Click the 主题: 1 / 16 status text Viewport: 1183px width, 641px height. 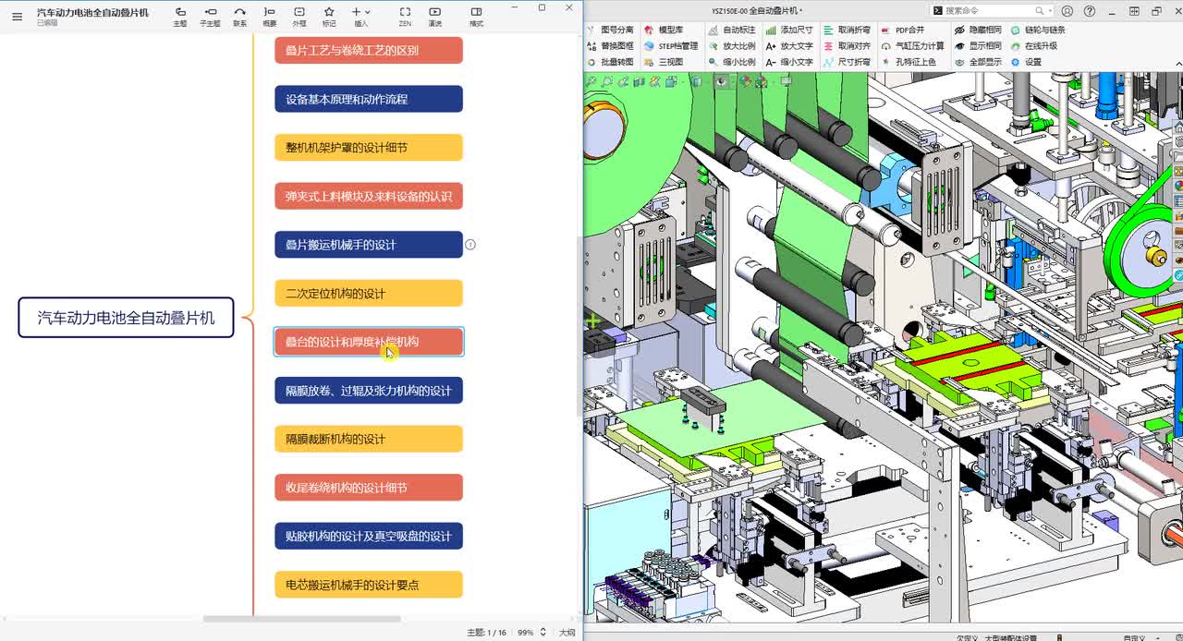click(486, 633)
